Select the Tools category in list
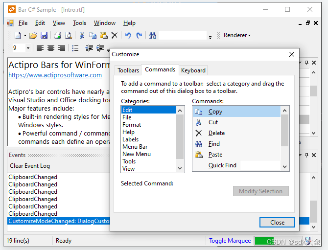 148,161
